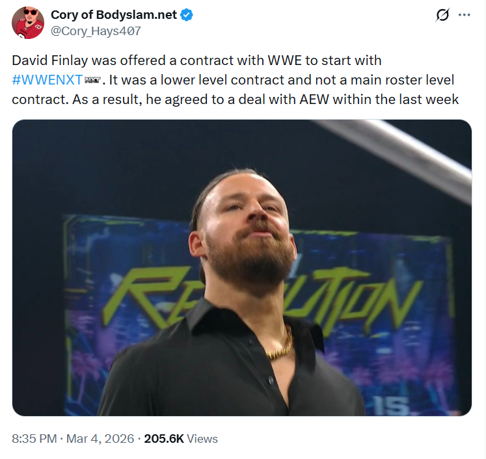Click the "Views" label text
Viewport: 486px width, 459px height.
point(202,439)
